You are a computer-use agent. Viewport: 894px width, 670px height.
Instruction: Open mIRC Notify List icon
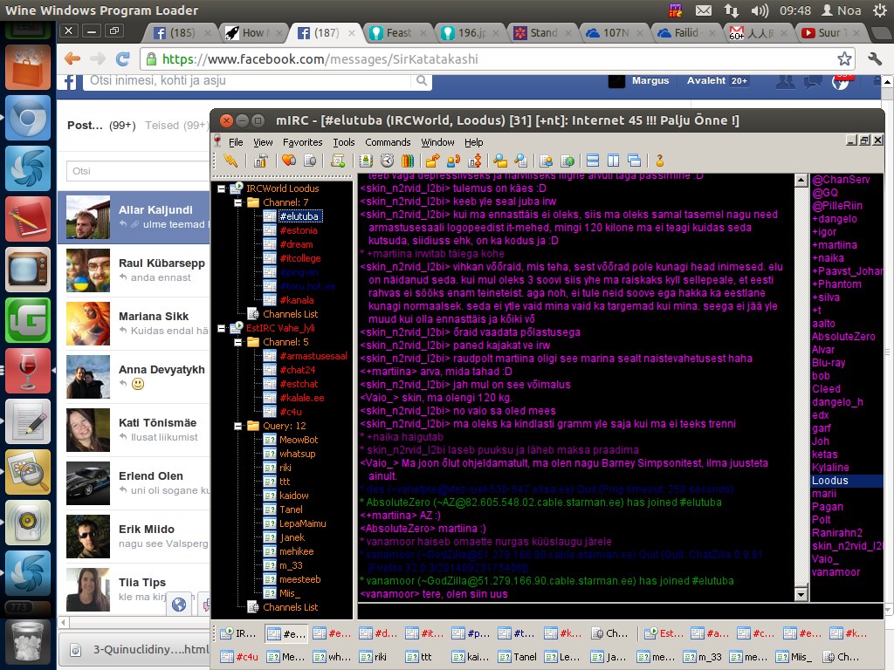pyautogui.click(x=547, y=161)
